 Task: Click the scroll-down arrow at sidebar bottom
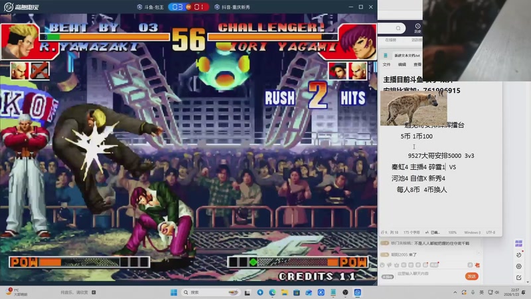[528, 282]
